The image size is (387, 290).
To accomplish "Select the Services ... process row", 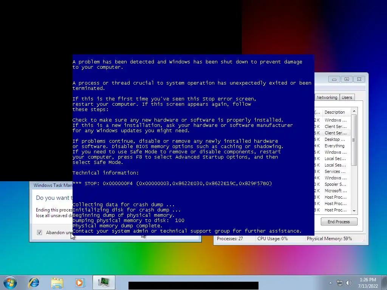I will click(333, 171).
